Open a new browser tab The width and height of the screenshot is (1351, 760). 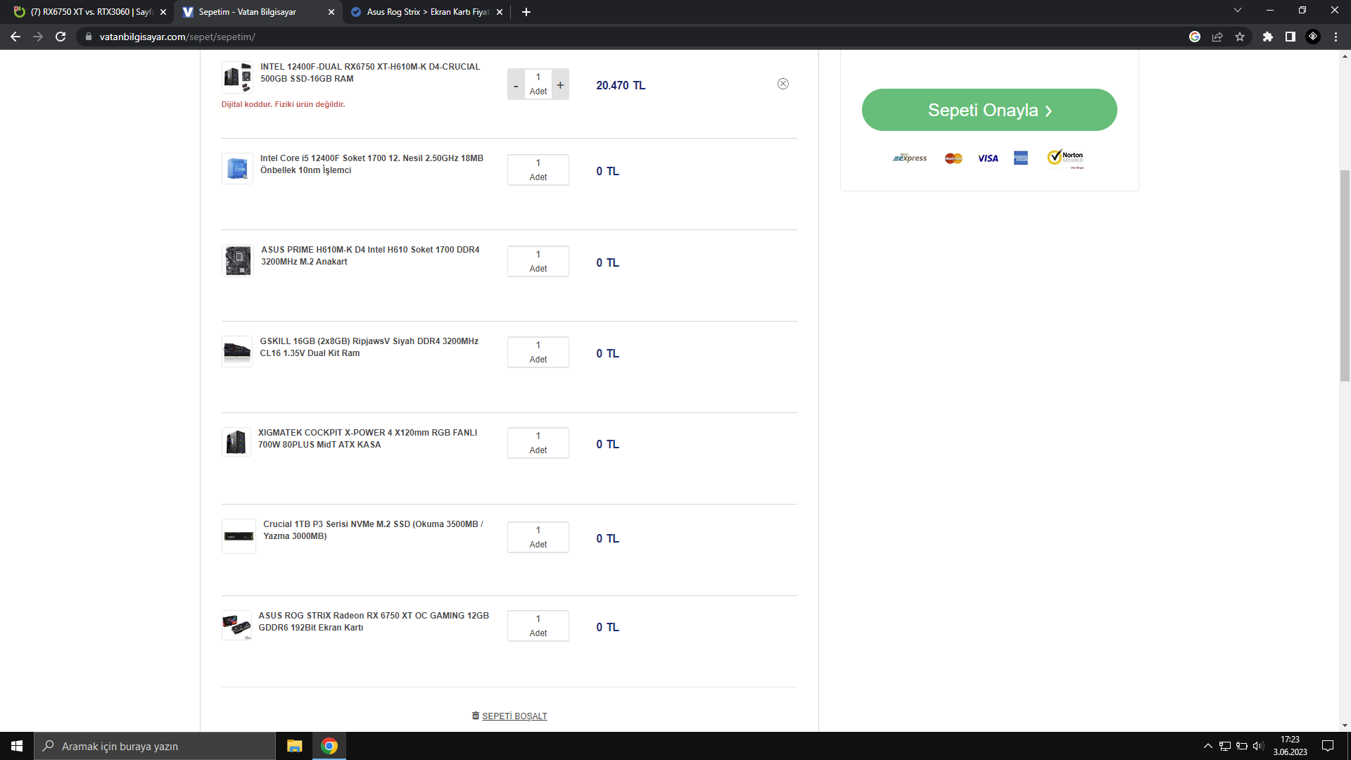coord(526,12)
